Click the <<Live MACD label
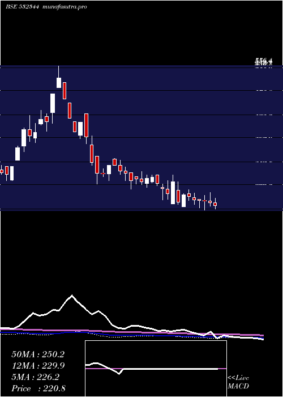This screenshot has width=283, height=397. (238, 382)
